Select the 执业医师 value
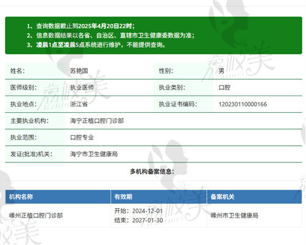Image resolution: width=306 pixels, height=245 pixels. click(82, 88)
